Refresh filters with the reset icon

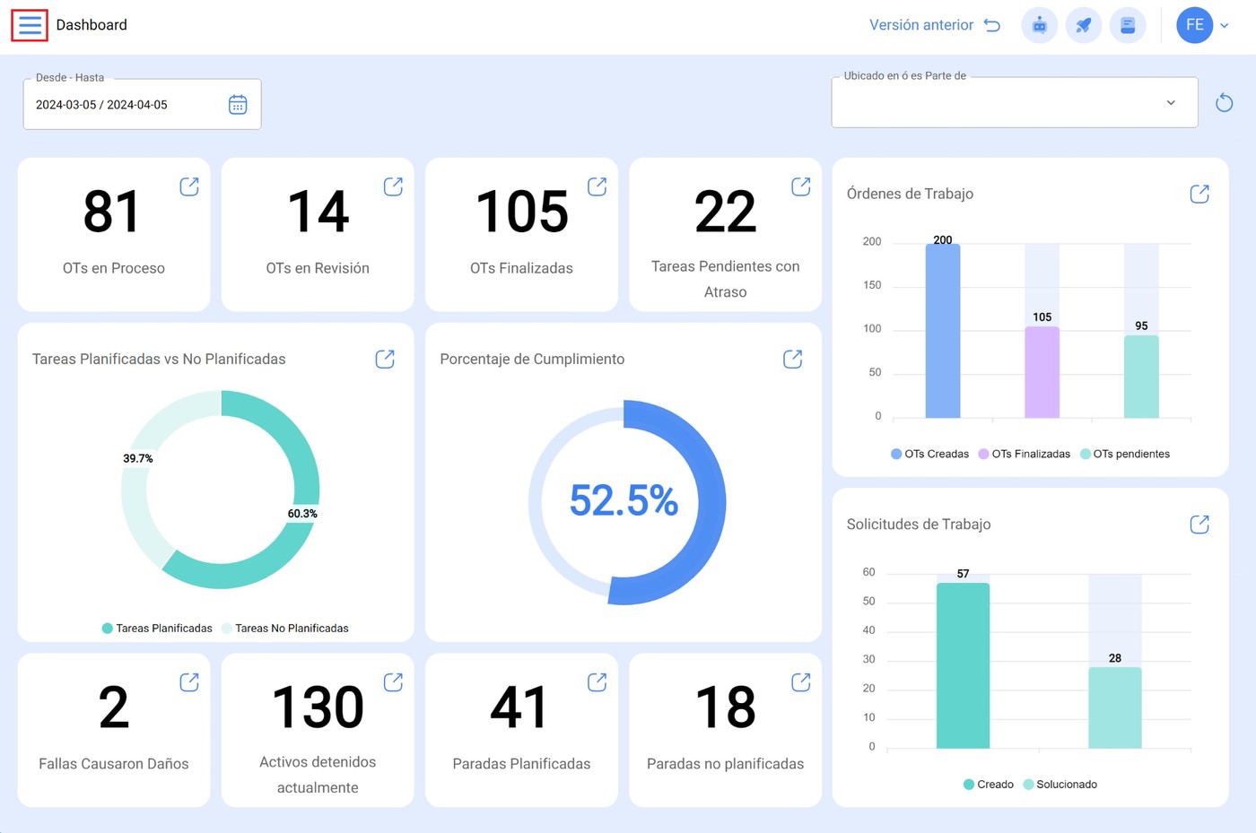(x=1224, y=102)
